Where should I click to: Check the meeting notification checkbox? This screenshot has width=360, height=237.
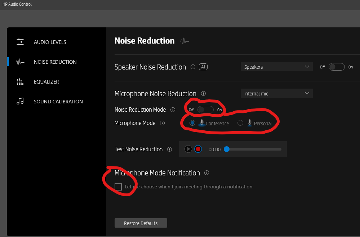pyautogui.click(x=118, y=187)
